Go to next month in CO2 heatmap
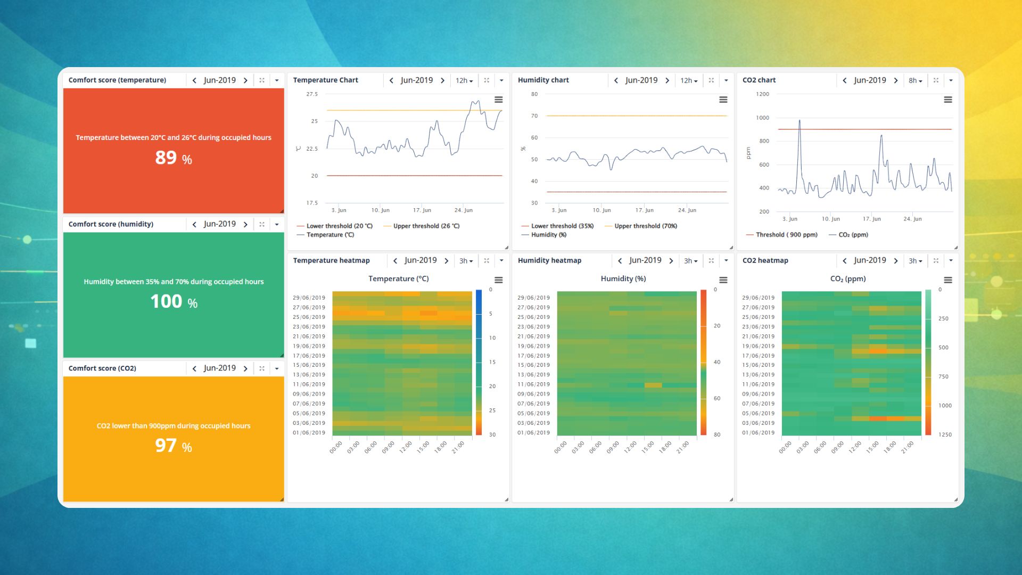 896,261
